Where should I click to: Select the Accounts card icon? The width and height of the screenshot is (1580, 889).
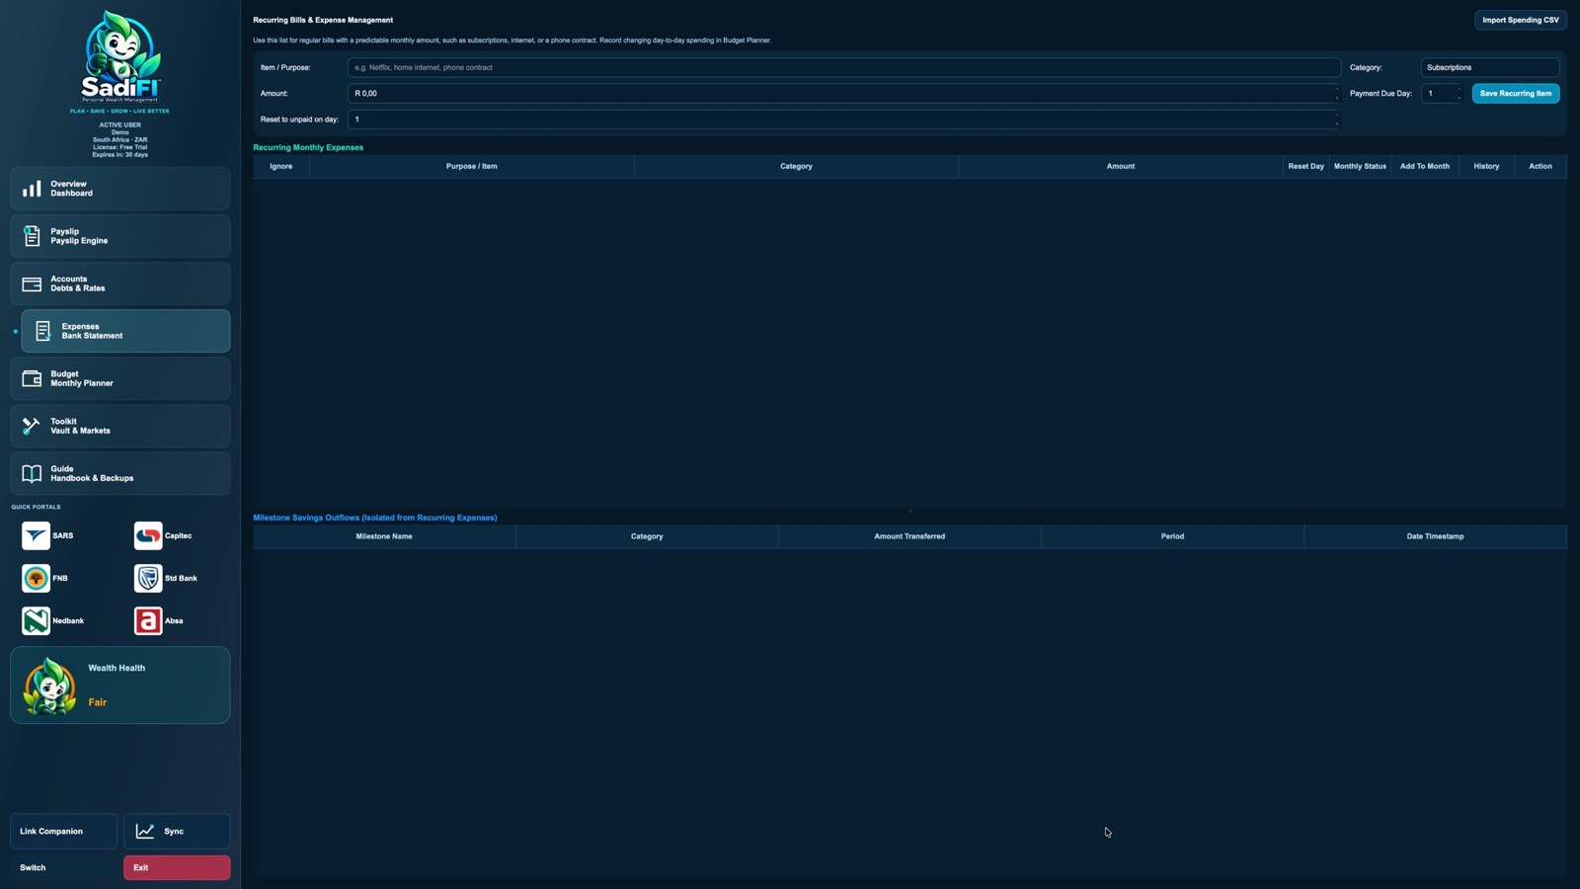pos(32,283)
